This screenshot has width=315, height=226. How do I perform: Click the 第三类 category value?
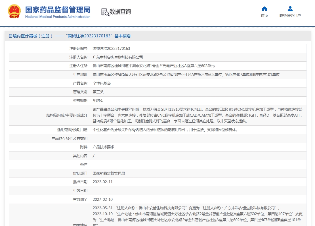click(x=98, y=92)
